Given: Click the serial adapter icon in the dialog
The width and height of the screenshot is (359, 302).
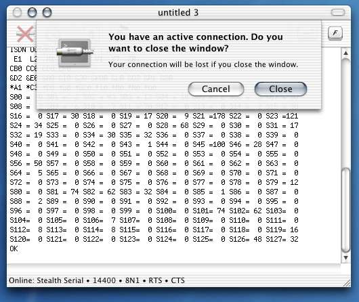Looking at the screenshot, I should 75,52.
